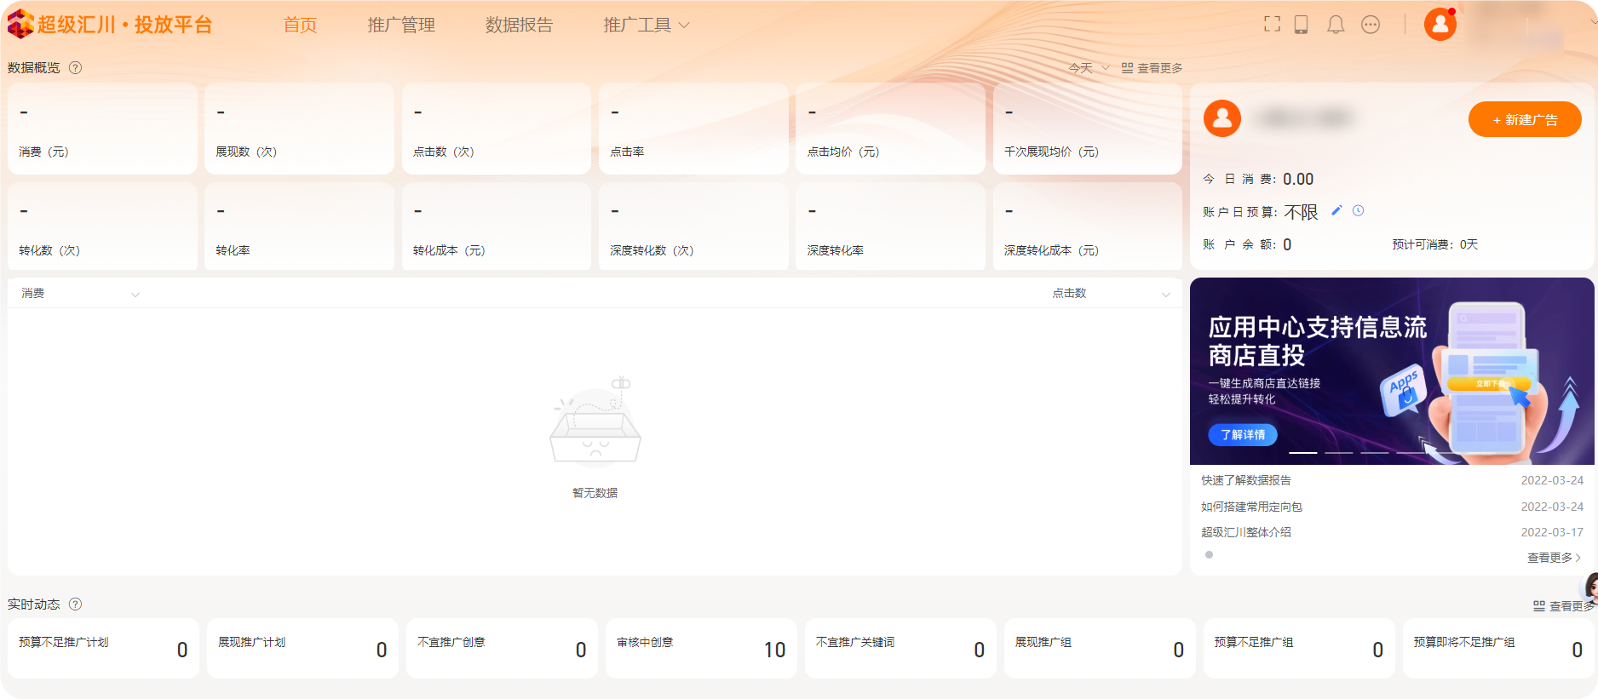Expand 推广工具 dropdown menu
Screen dimensions: 1598x699
coord(647,25)
